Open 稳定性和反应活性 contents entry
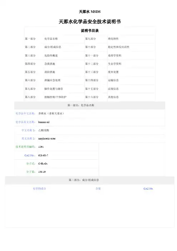 (118, 47)
